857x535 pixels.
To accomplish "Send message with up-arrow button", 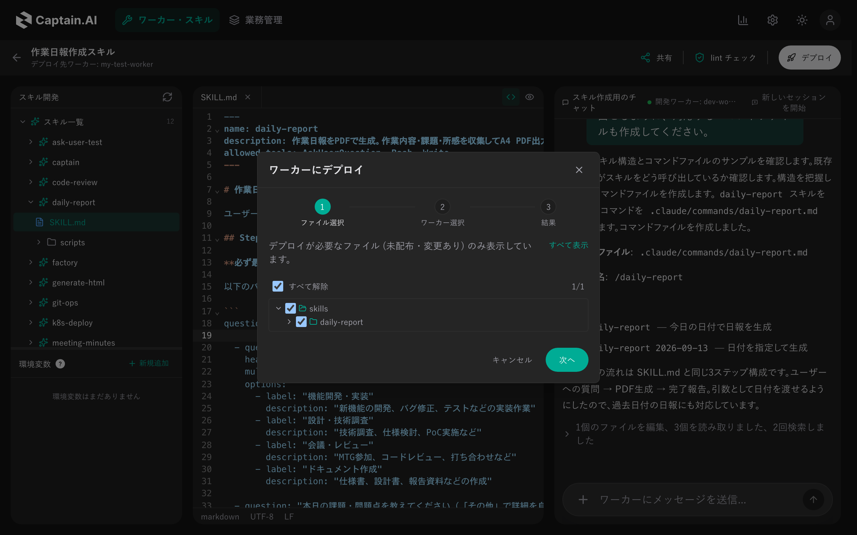I will point(813,500).
